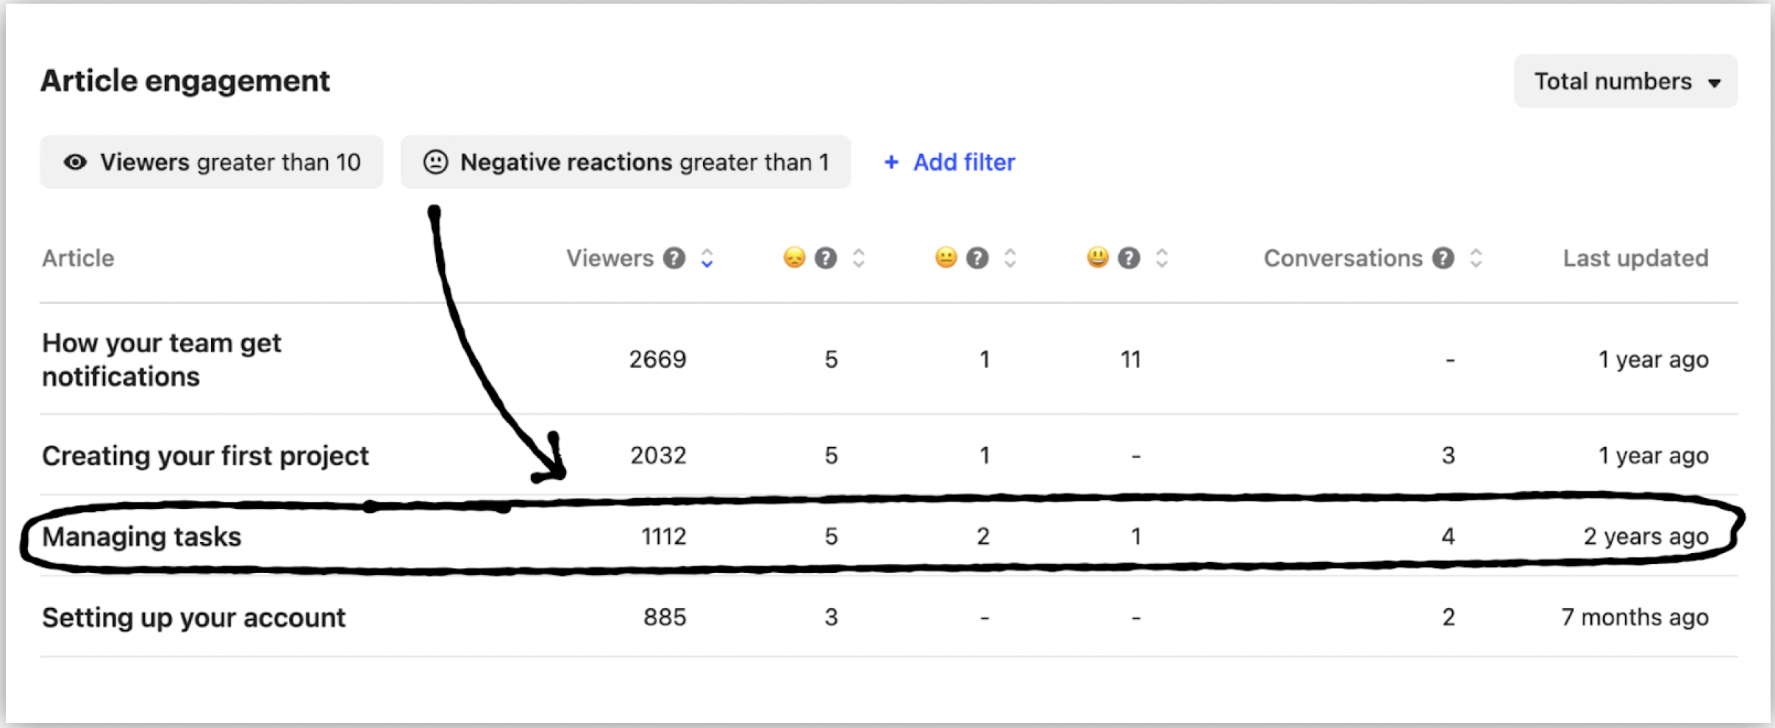Viewport: 1775px width, 728px height.
Task: Click the sad face reaction emoji header
Action: (794, 258)
